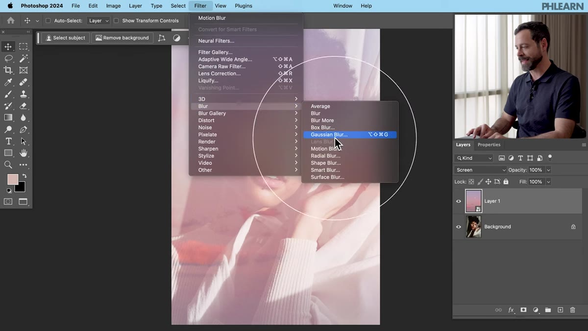This screenshot has width=588, height=331.
Task: Select the Pen tool
Action: coord(24,129)
